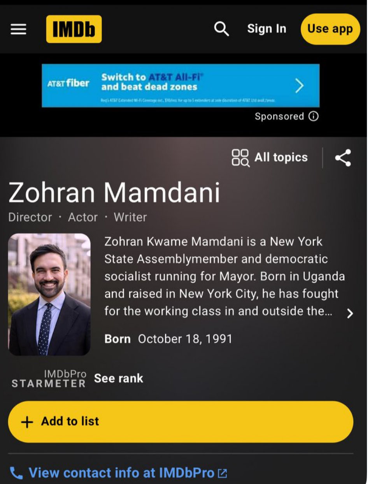The width and height of the screenshot is (370, 484).
Task: Click the external link icon after IMDbPro
Action: [222, 473]
